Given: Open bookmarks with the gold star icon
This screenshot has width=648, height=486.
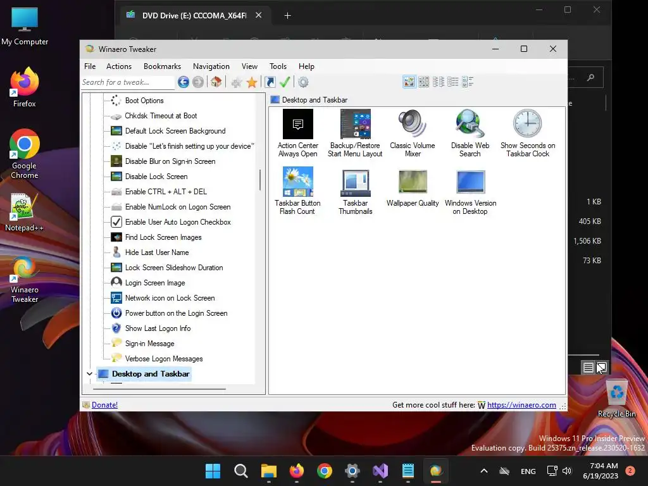Looking at the screenshot, I should click(252, 83).
